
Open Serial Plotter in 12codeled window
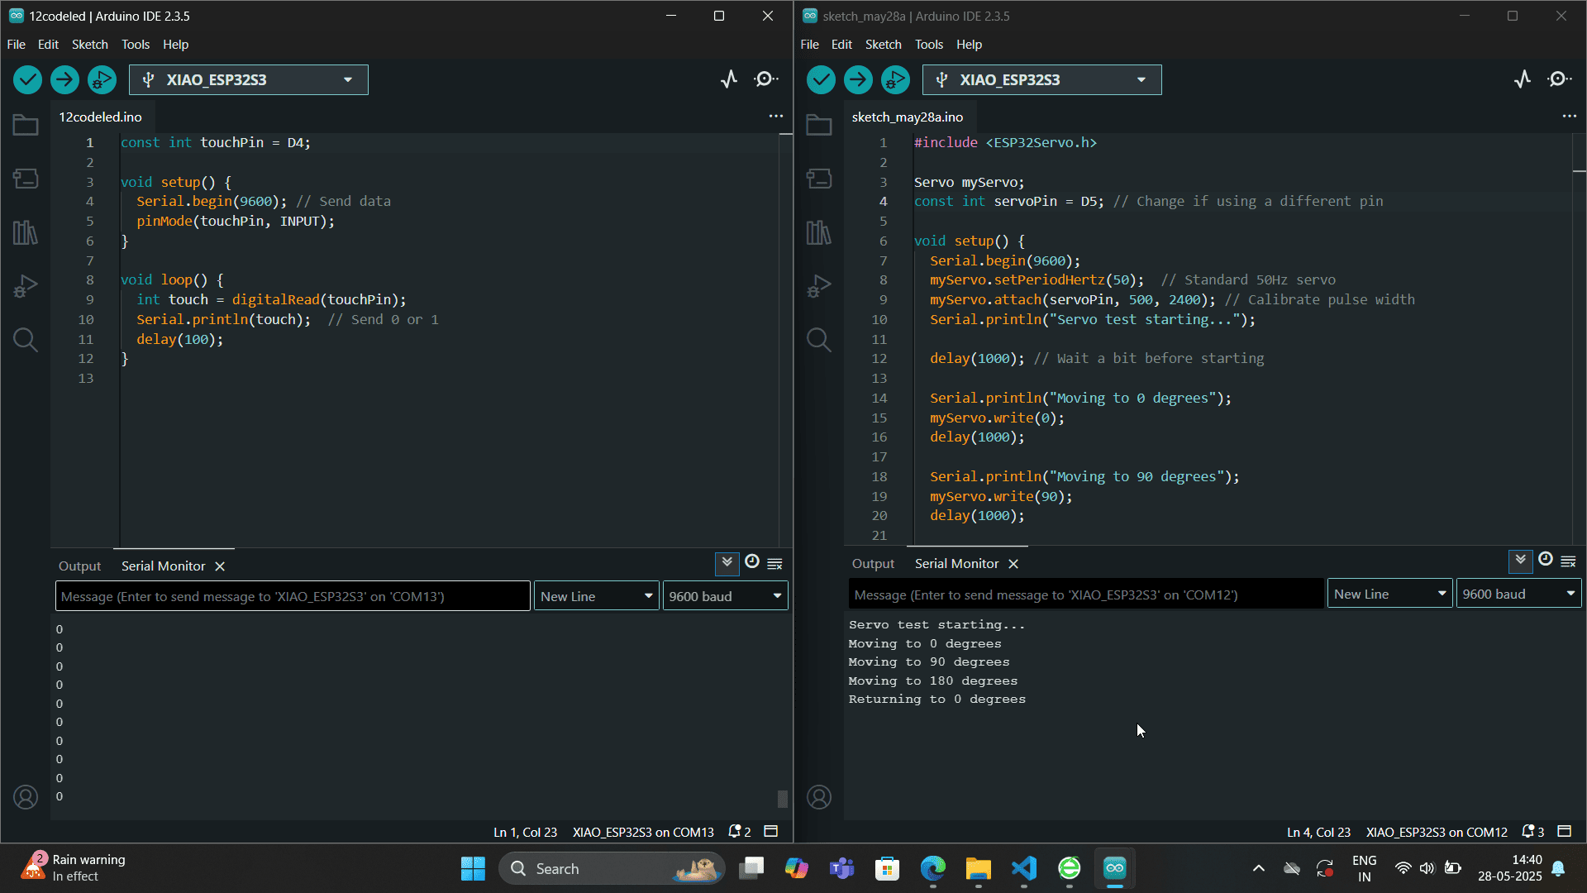click(x=729, y=79)
